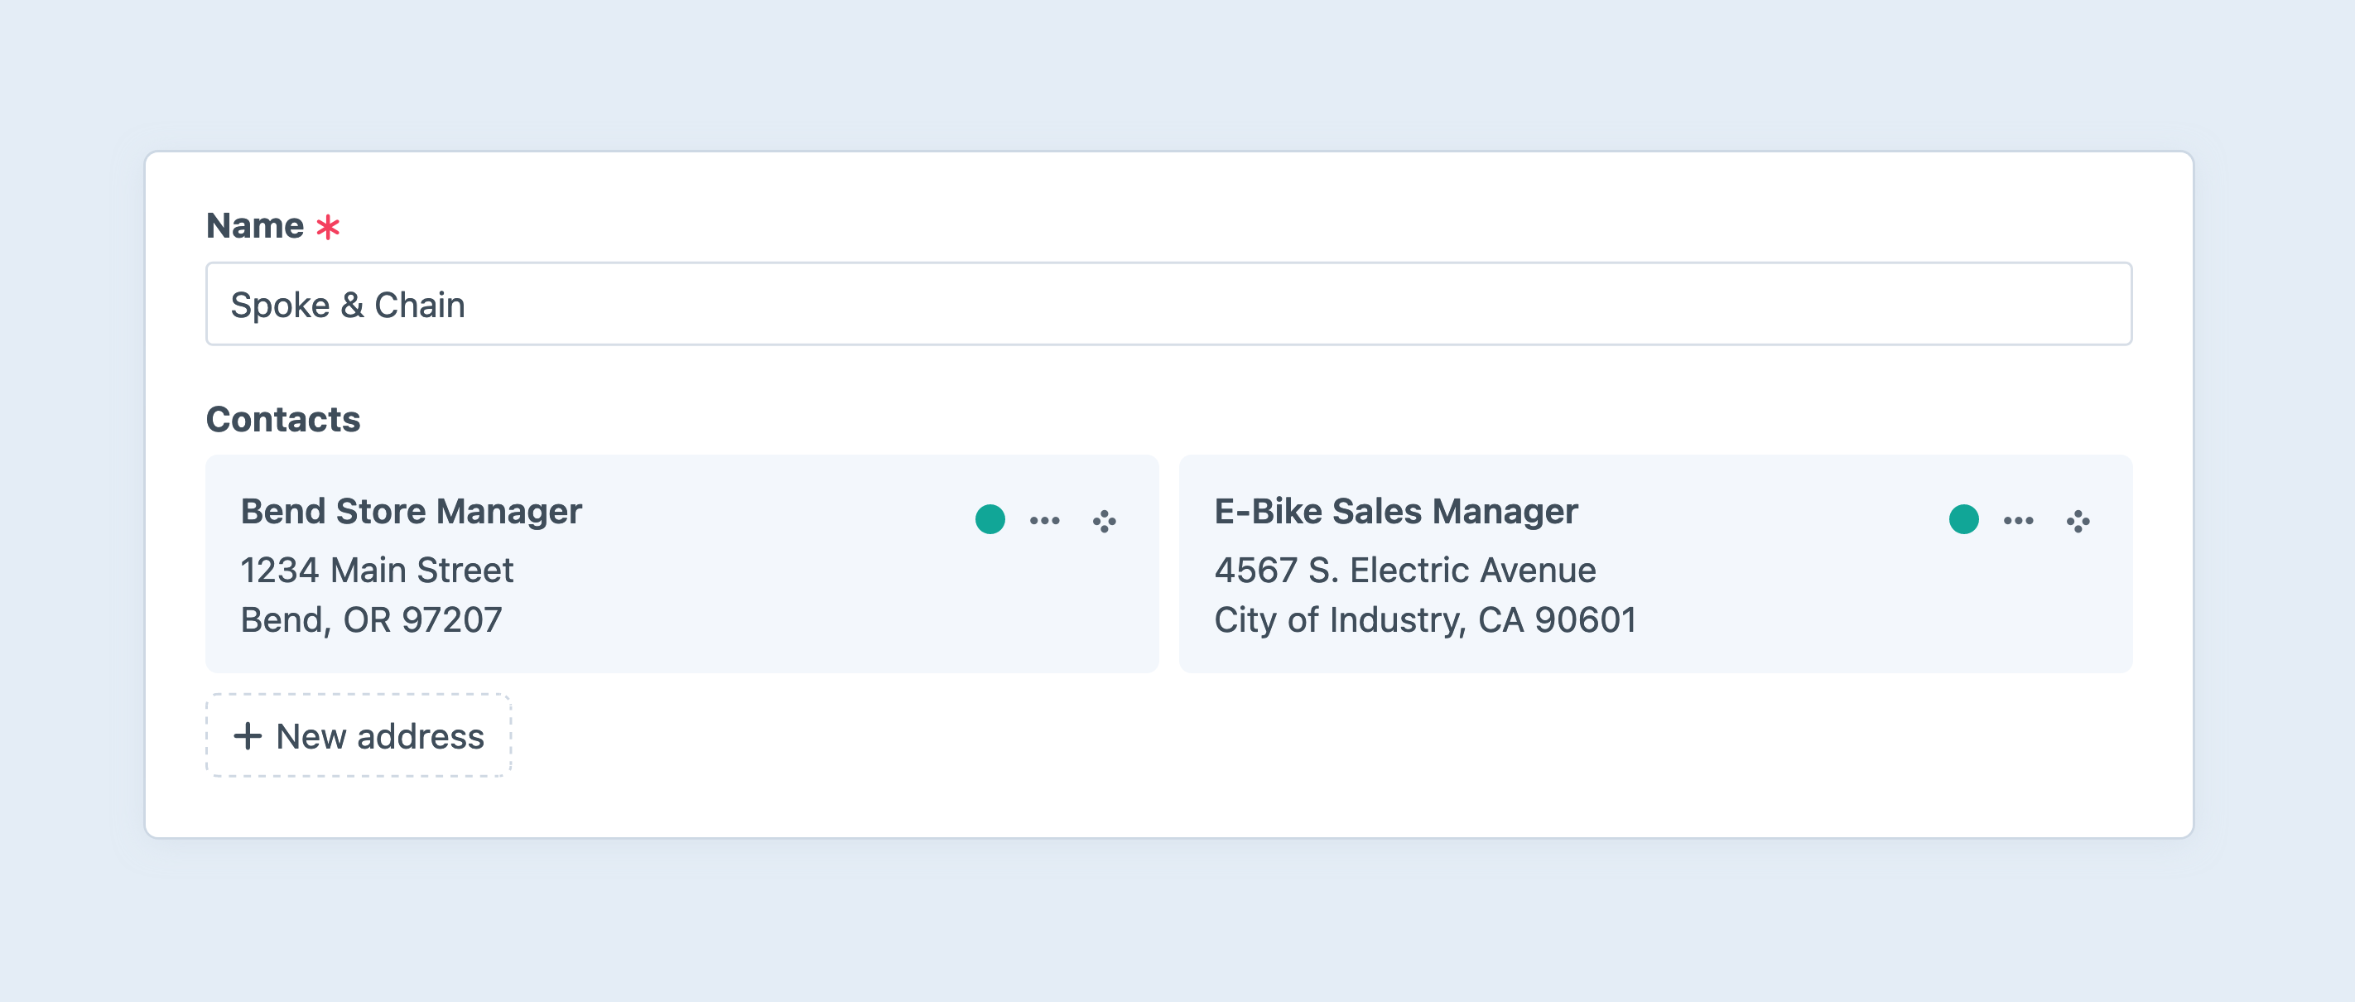The image size is (2355, 1002).
Task: Click the drag handle on E-Bike Sales Manager card
Action: click(2079, 521)
